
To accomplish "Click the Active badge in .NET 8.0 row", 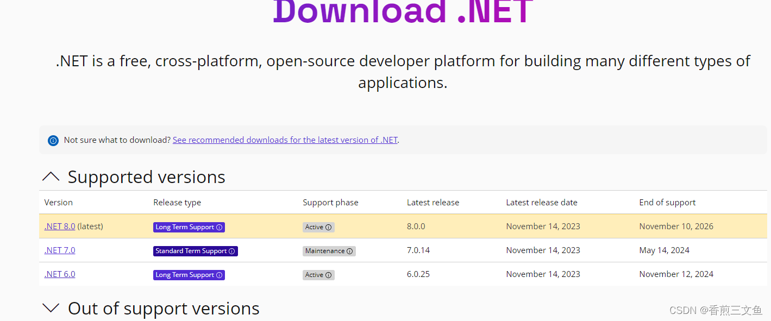I will pos(318,227).
